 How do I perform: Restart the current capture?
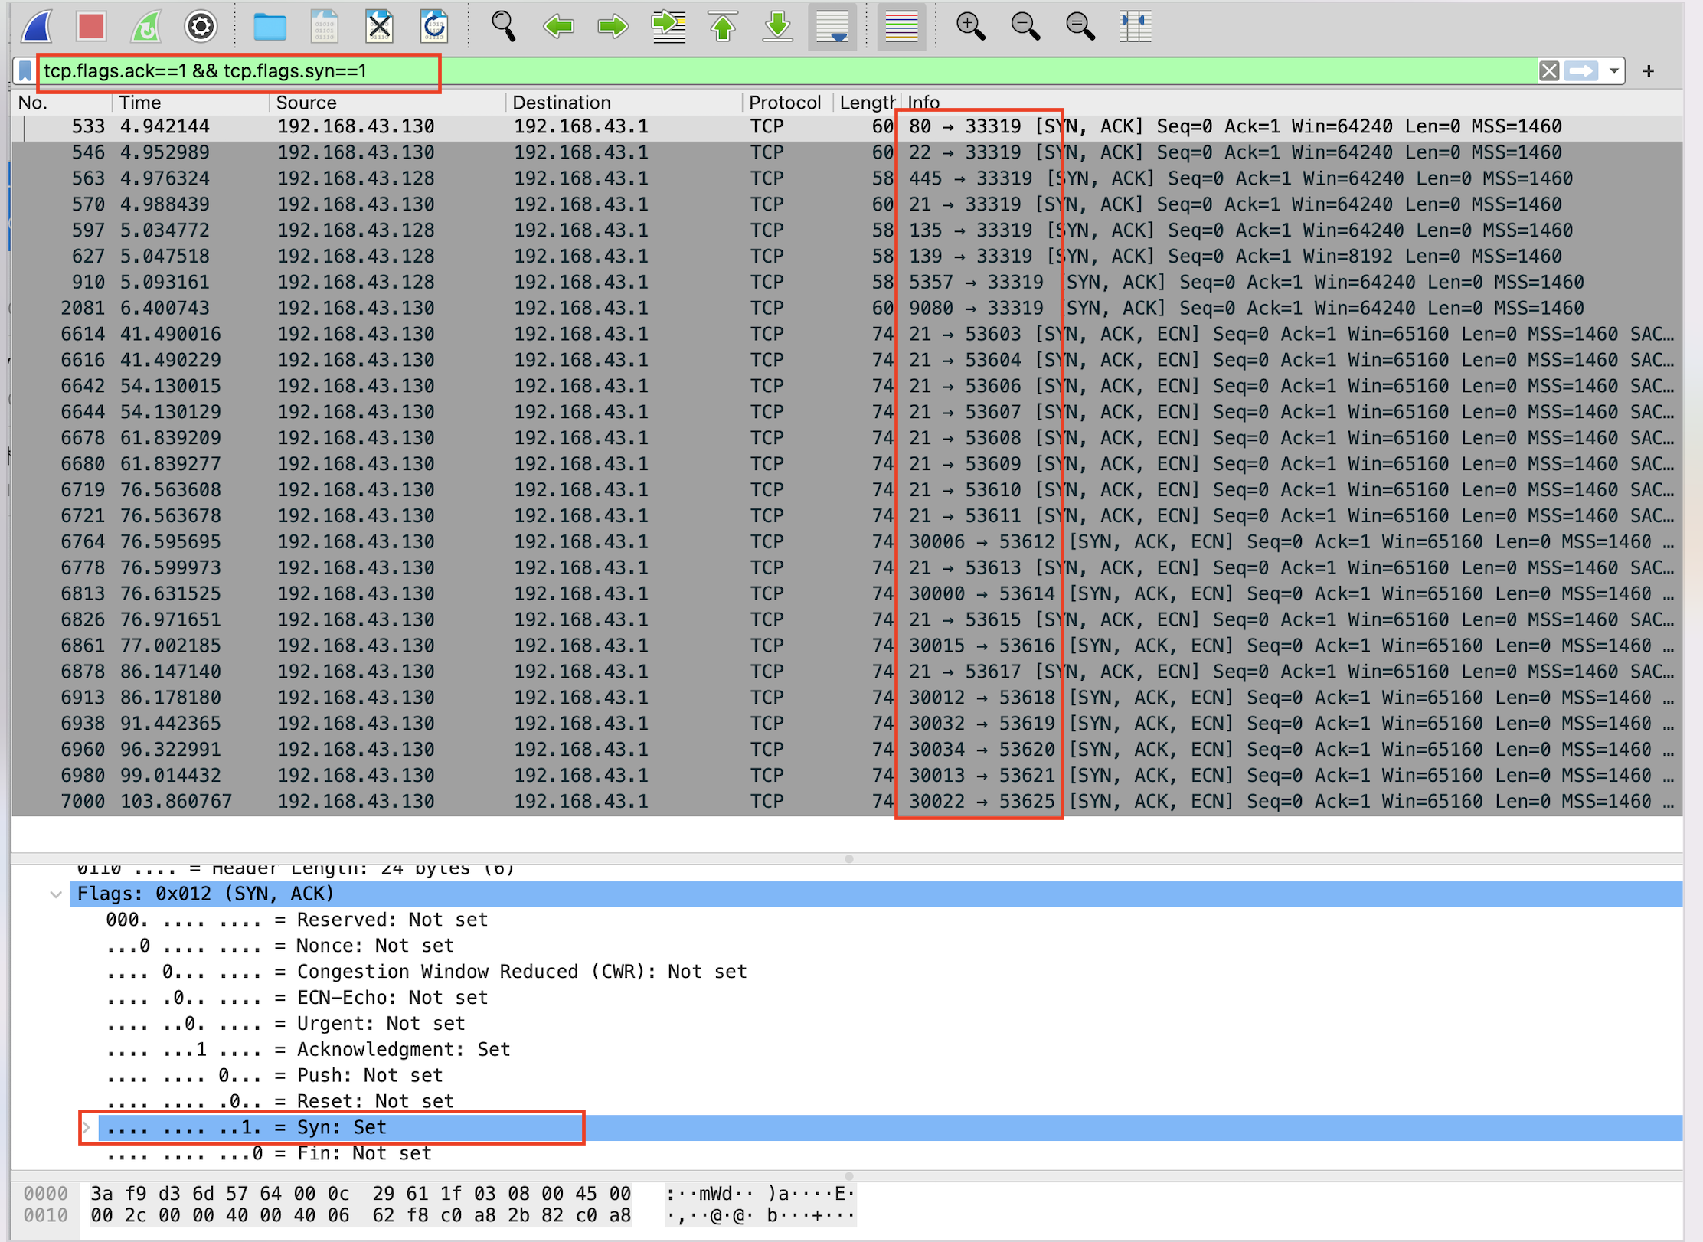click(145, 27)
